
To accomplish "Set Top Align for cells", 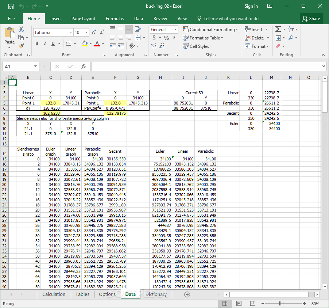I will (113, 29).
